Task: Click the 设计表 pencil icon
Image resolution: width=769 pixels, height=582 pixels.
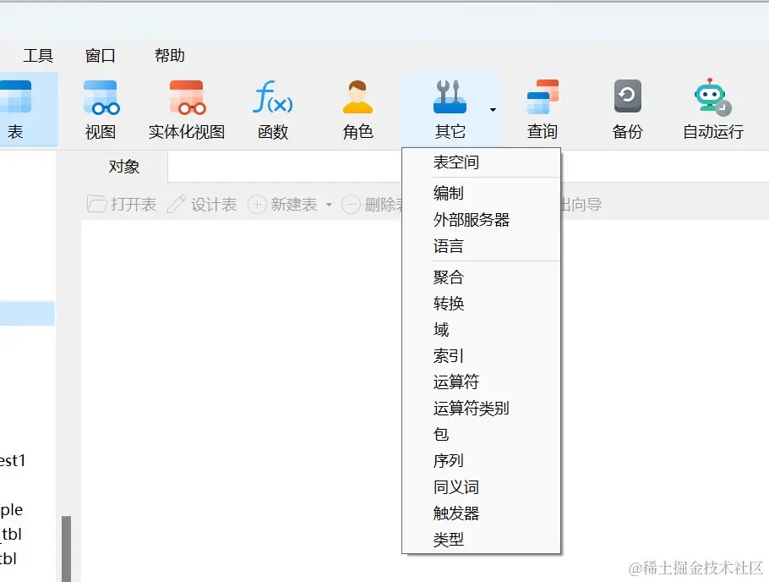Action: pyautogui.click(x=177, y=204)
